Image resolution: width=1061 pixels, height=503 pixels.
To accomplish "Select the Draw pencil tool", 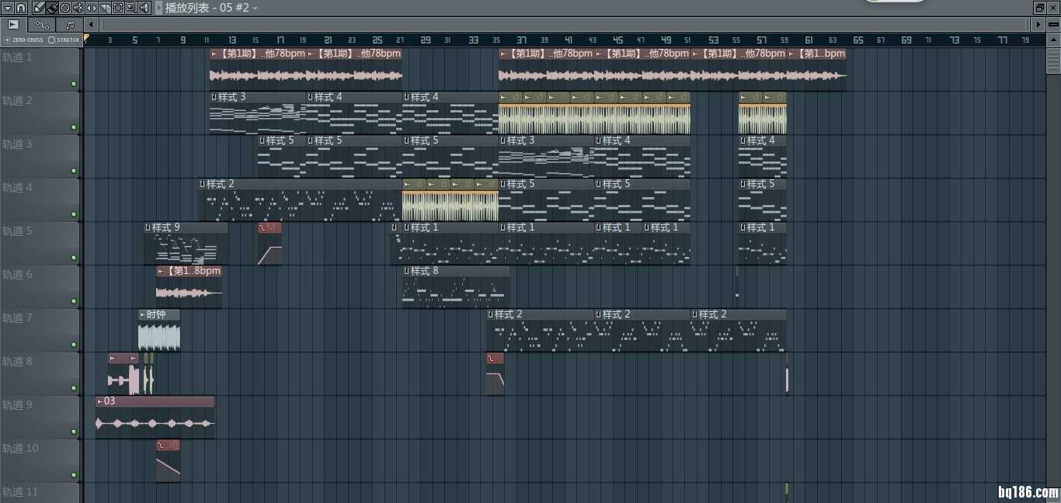I will (x=38, y=8).
